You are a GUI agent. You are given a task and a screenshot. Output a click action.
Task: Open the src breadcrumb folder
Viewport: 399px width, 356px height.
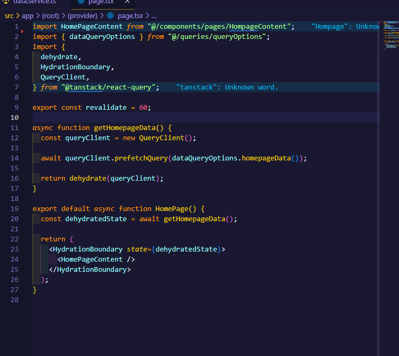point(9,16)
